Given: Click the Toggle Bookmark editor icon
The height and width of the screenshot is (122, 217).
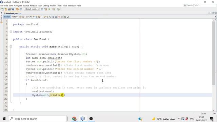Looking at the screenshot, I should click(x=50, y=17).
